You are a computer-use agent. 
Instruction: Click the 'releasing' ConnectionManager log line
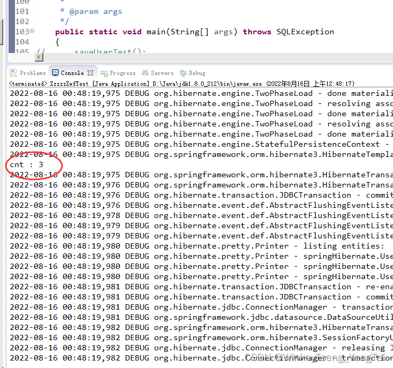click(201, 348)
